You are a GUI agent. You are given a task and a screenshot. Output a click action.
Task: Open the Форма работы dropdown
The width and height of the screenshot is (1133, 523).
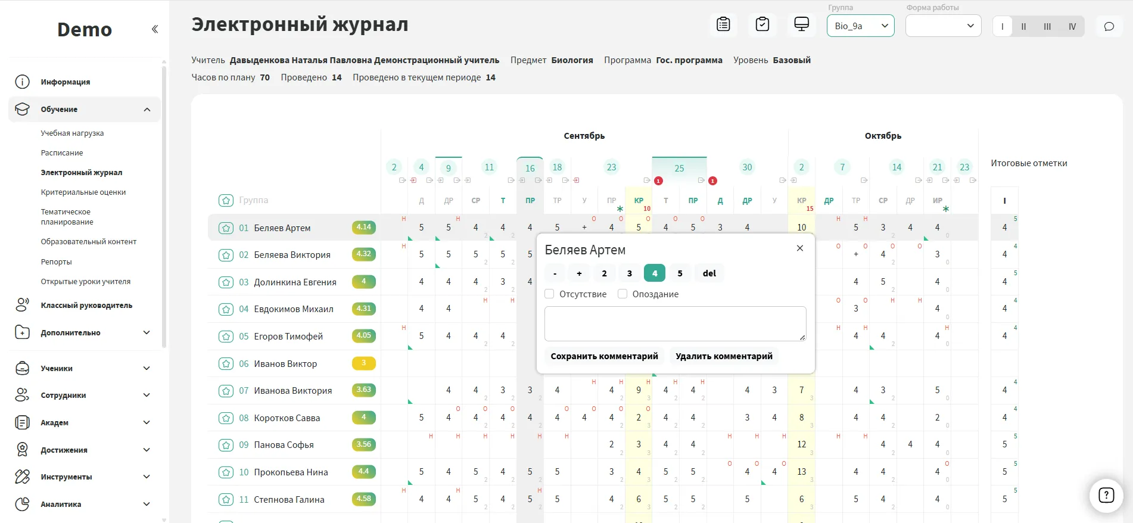click(942, 26)
